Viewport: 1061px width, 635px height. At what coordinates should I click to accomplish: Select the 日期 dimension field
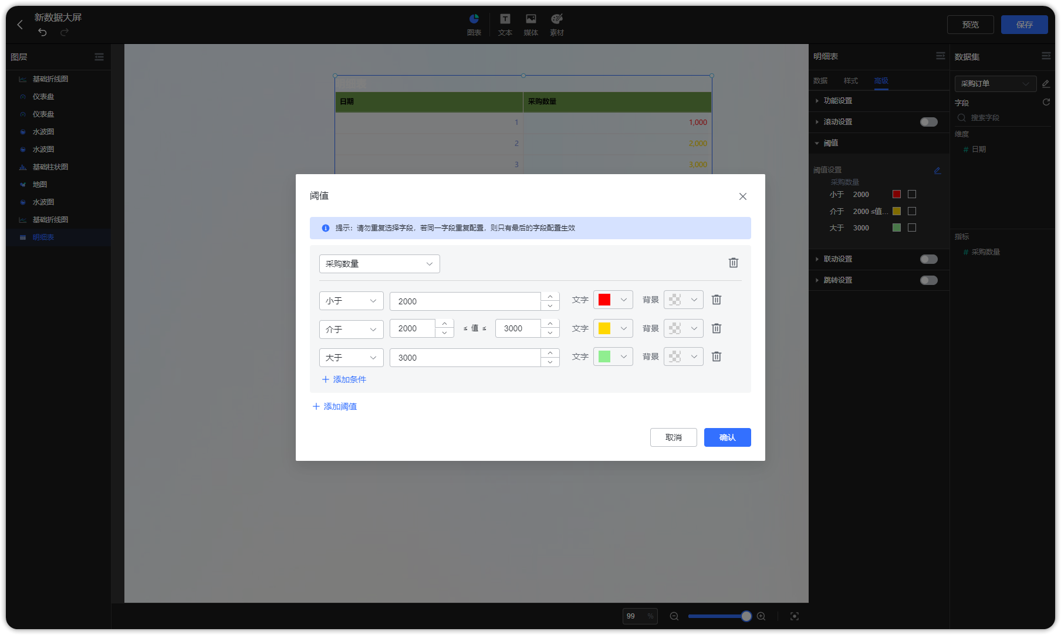pos(978,150)
